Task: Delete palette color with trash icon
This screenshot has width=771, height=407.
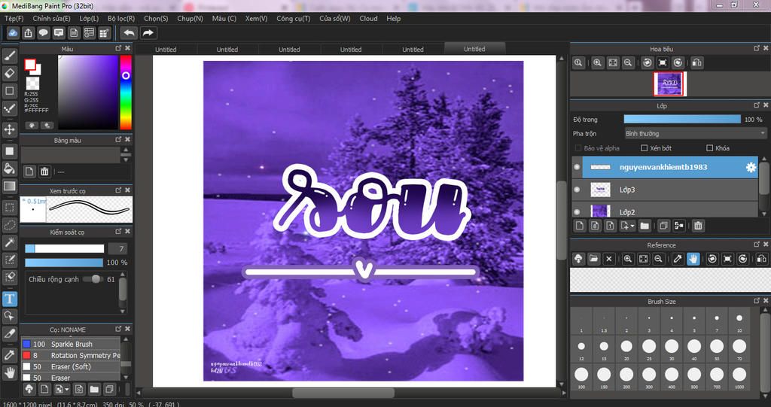Action: [x=44, y=172]
